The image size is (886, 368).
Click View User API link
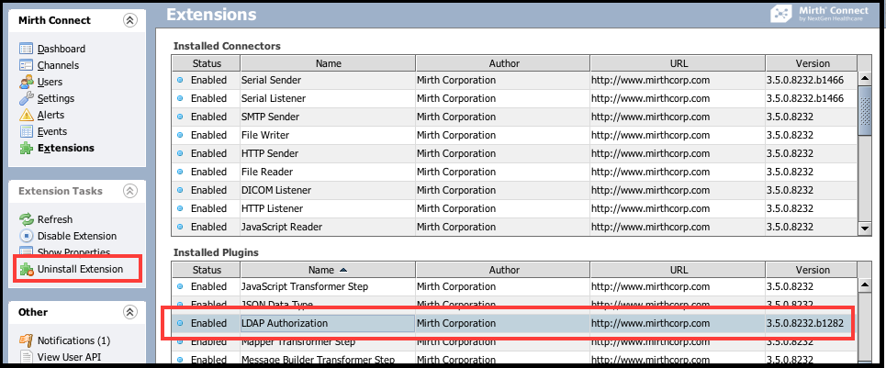pos(67,357)
